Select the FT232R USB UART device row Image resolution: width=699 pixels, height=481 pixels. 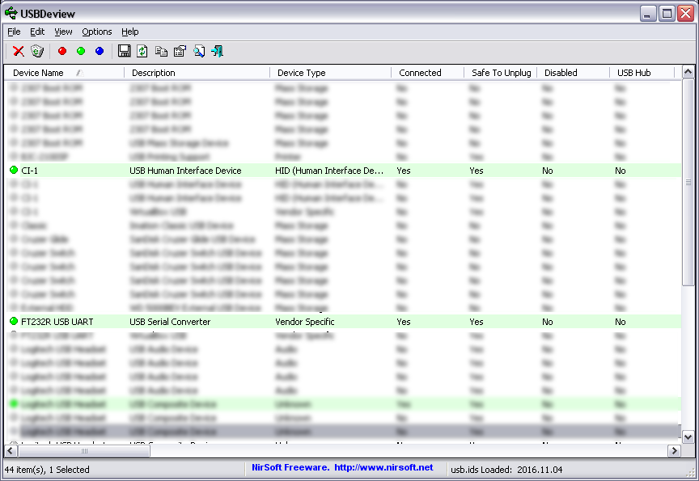click(57, 322)
